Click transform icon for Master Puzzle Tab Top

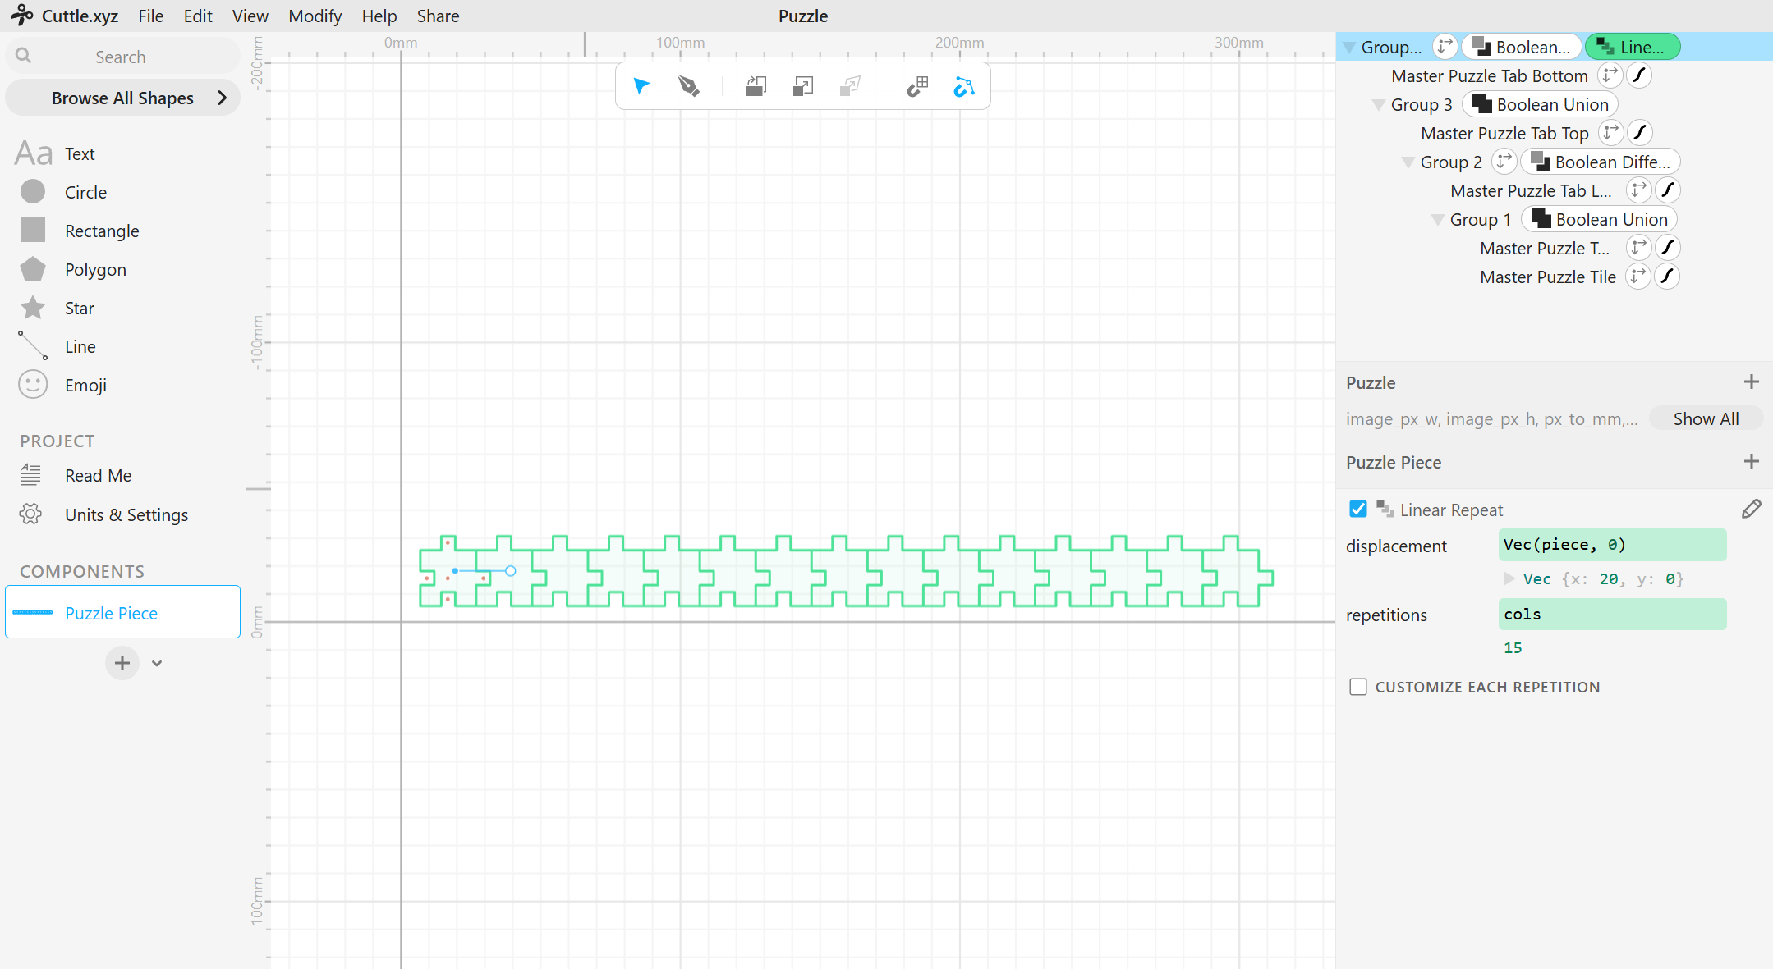coord(1611,133)
